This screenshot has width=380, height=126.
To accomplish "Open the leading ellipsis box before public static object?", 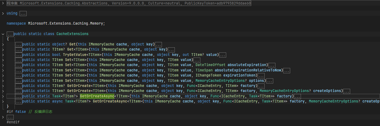I will 19,44.
